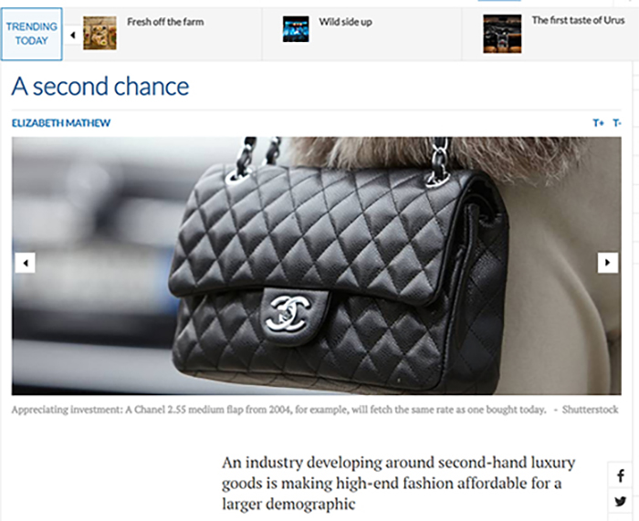
Task: Share article on Twitter icon
Action: [620, 501]
